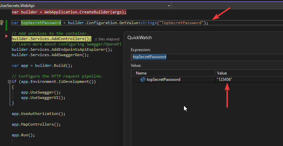This screenshot has width=283, height=146.
Task: Click the app.UseSwagger(); line
Action: tap(41, 92)
